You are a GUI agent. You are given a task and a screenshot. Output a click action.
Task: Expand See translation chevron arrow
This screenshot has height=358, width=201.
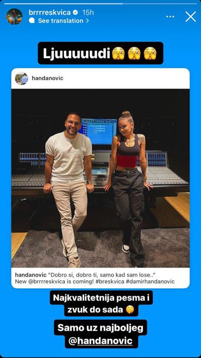87,21
